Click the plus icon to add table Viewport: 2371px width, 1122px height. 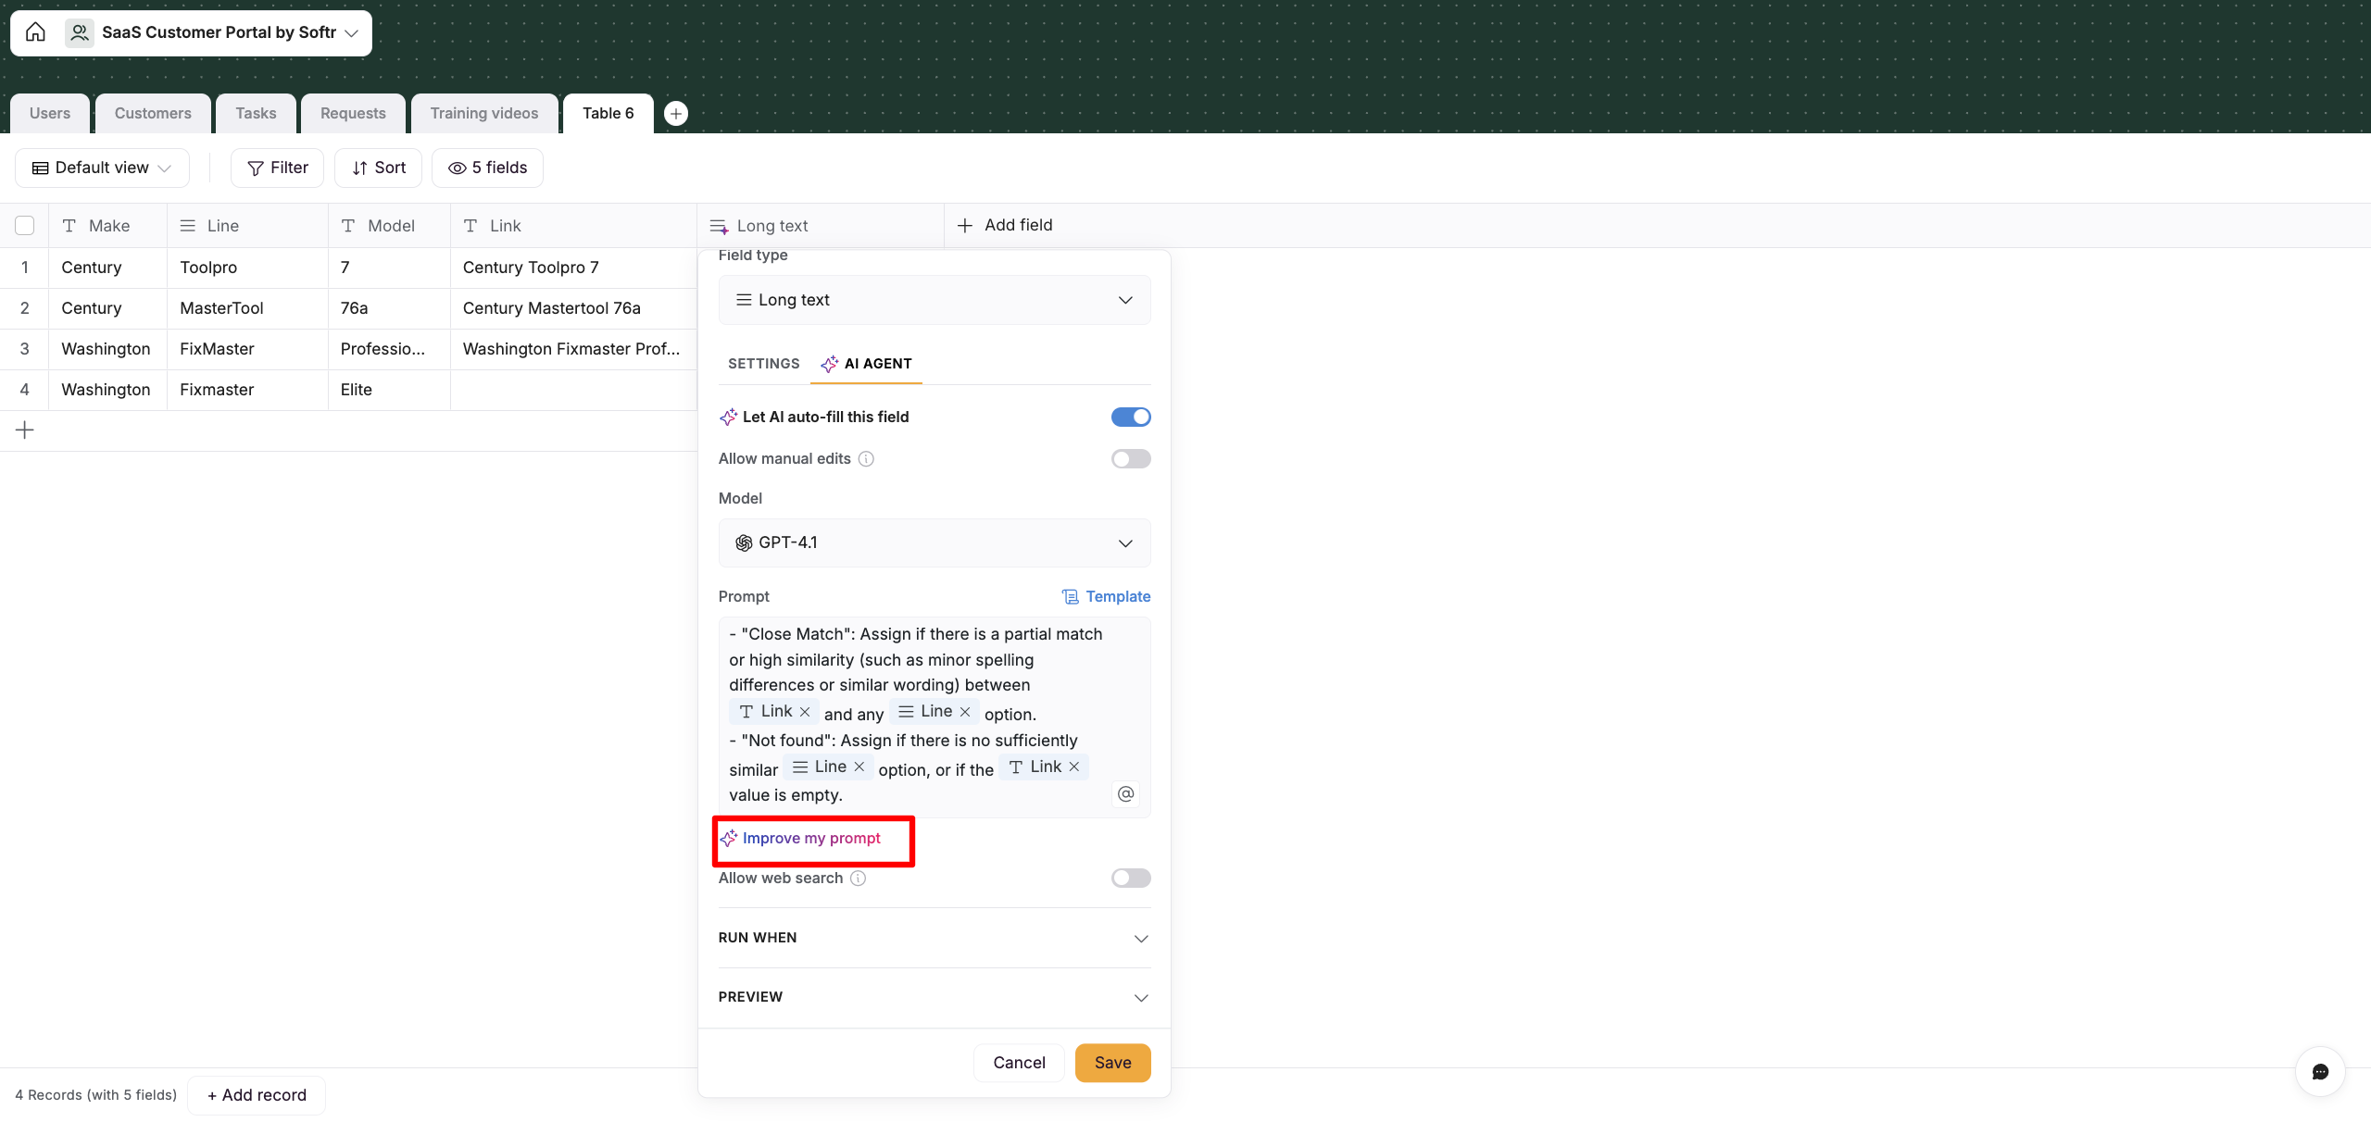[x=676, y=113]
